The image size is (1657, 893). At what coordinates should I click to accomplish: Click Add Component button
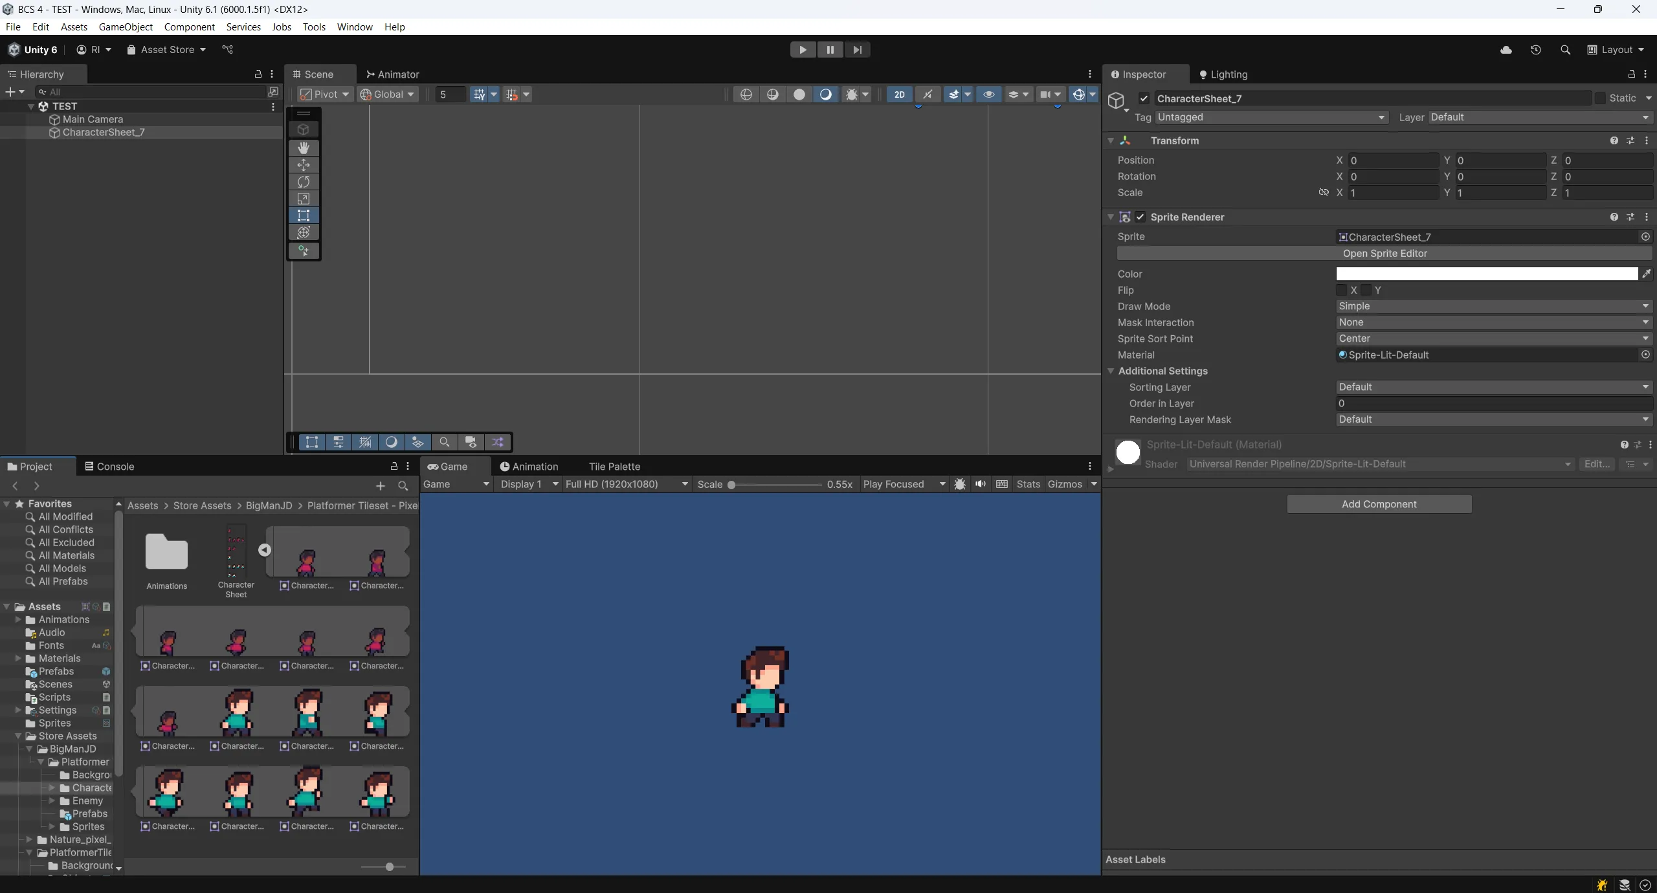click(x=1379, y=504)
